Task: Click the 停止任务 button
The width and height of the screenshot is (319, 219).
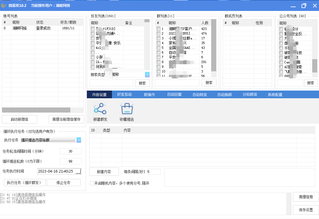Action: [64, 183]
